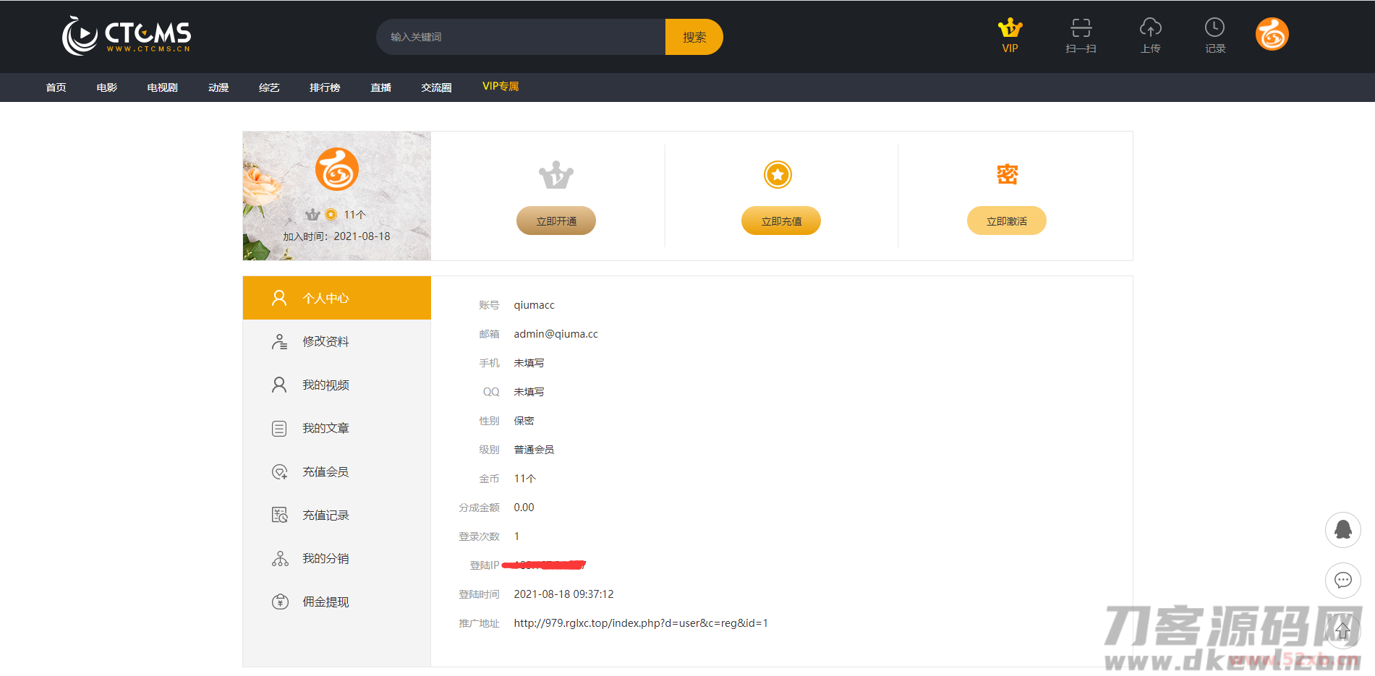Click the chat message bubble icon
The height and width of the screenshot is (676, 1375).
1342,580
